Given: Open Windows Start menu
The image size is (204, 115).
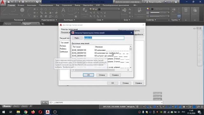Looking at the screenshot, I should pos(4,112).
